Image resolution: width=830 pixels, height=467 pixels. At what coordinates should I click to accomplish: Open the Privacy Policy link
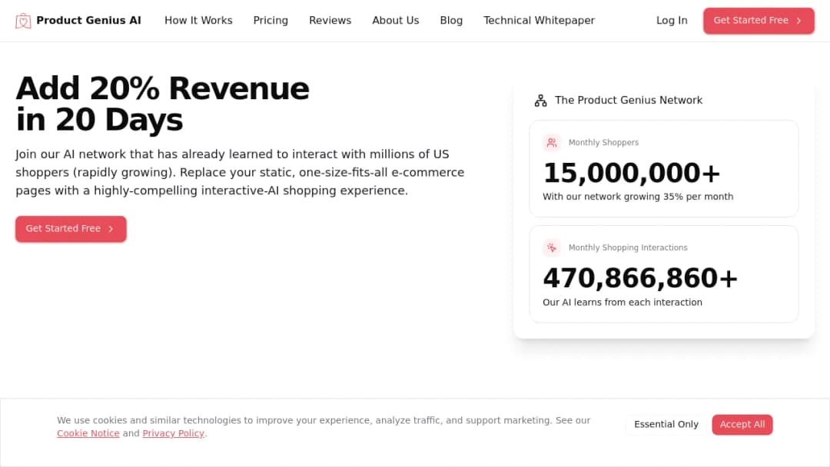coord(173,433)
